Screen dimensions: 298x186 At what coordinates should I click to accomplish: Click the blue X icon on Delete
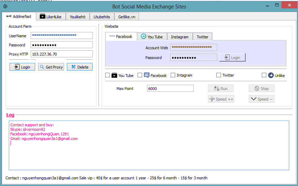[x=74, y=67]
